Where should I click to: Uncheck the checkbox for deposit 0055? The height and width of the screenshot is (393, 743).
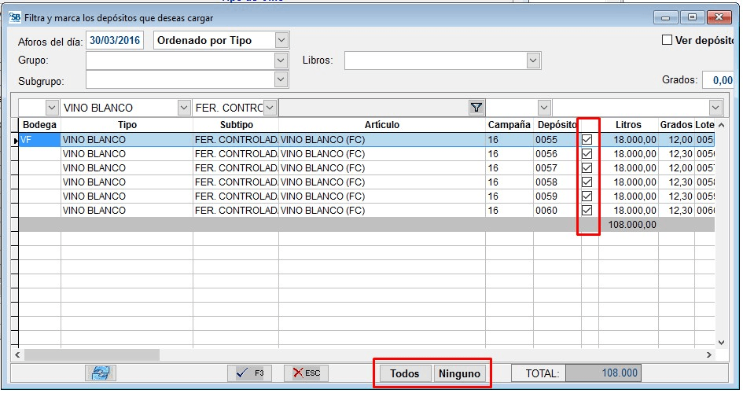point(587,140)
